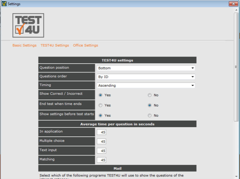Click the Settings window title icon
240x179 pixels.
[4, 4]
